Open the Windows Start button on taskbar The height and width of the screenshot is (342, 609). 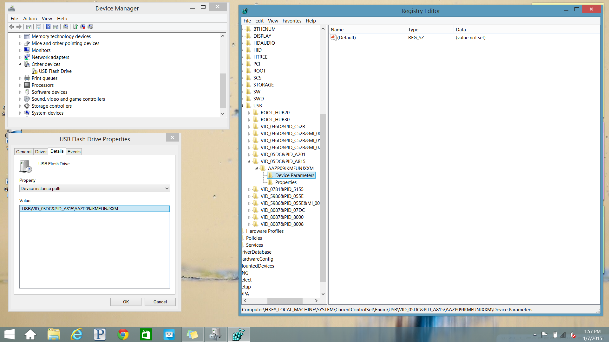(10, 334)
